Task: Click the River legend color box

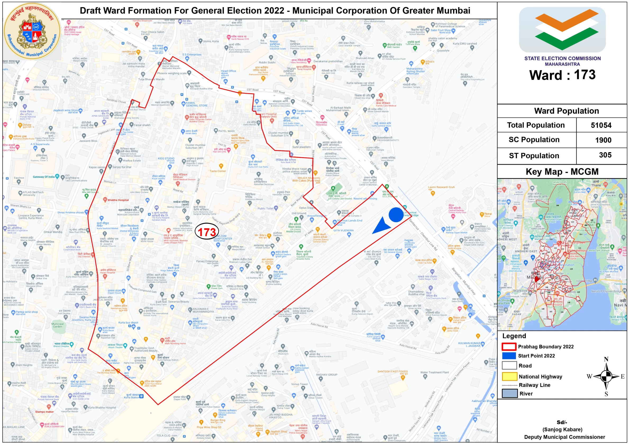Action: click(x=509, y=393)
